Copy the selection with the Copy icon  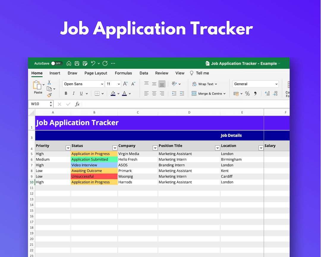[49, 89]
